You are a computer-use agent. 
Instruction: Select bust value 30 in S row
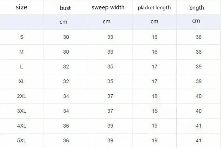(66, 37)
